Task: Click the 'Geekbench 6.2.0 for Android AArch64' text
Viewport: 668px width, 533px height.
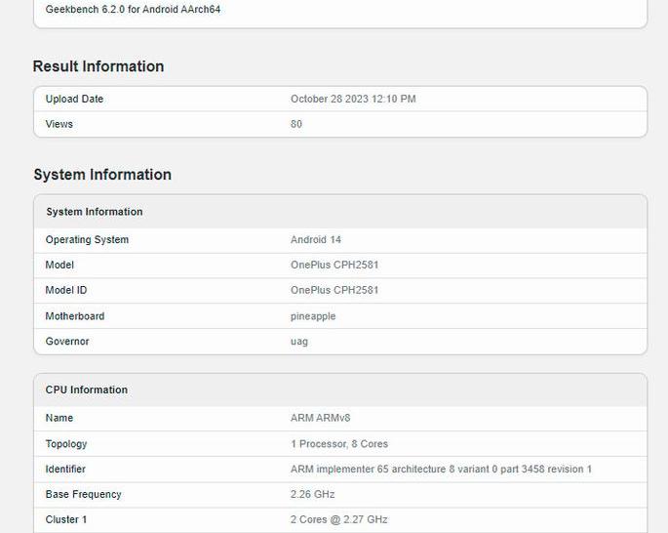Action: tap(133, 10)
